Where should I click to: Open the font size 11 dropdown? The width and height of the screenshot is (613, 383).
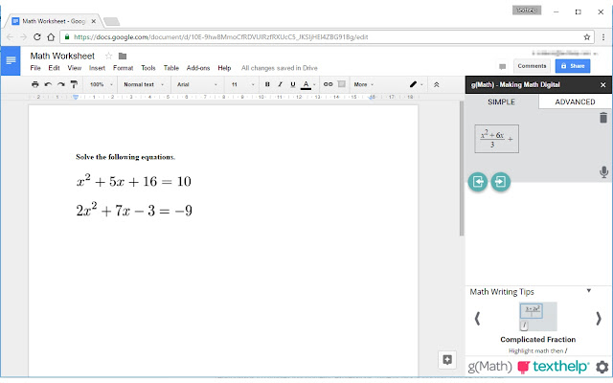click(242, 84)
